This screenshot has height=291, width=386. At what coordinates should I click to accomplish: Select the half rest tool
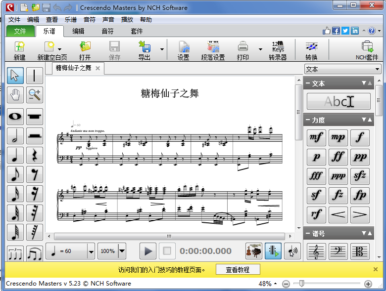(x=34, y=136)
